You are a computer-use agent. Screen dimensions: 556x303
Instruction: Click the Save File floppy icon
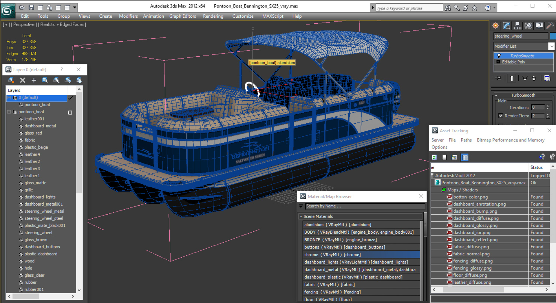tap(31, 8)
